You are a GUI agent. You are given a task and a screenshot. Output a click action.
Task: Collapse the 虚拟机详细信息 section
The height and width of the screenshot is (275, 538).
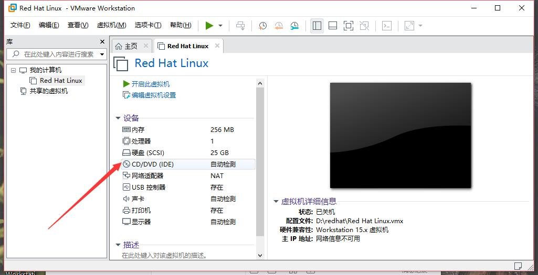(276, 201)
